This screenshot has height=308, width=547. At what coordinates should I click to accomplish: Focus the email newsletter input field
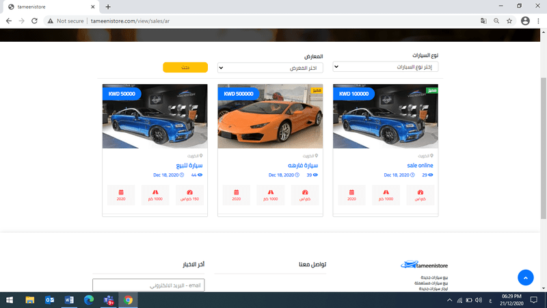pos(148,285)
